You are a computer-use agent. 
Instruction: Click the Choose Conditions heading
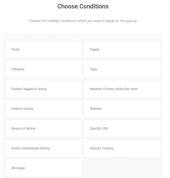pyautogui.click(x=83, y=6)
